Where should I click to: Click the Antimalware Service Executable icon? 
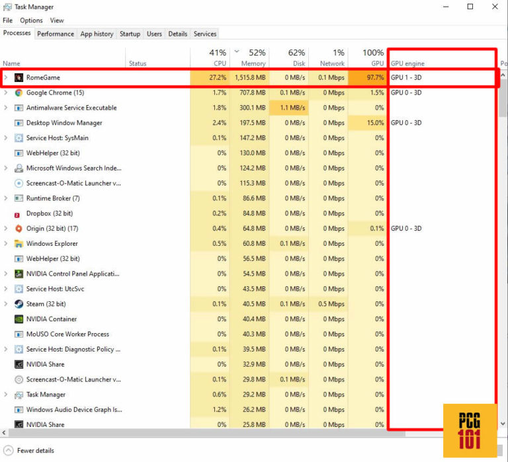click(19, 108)
